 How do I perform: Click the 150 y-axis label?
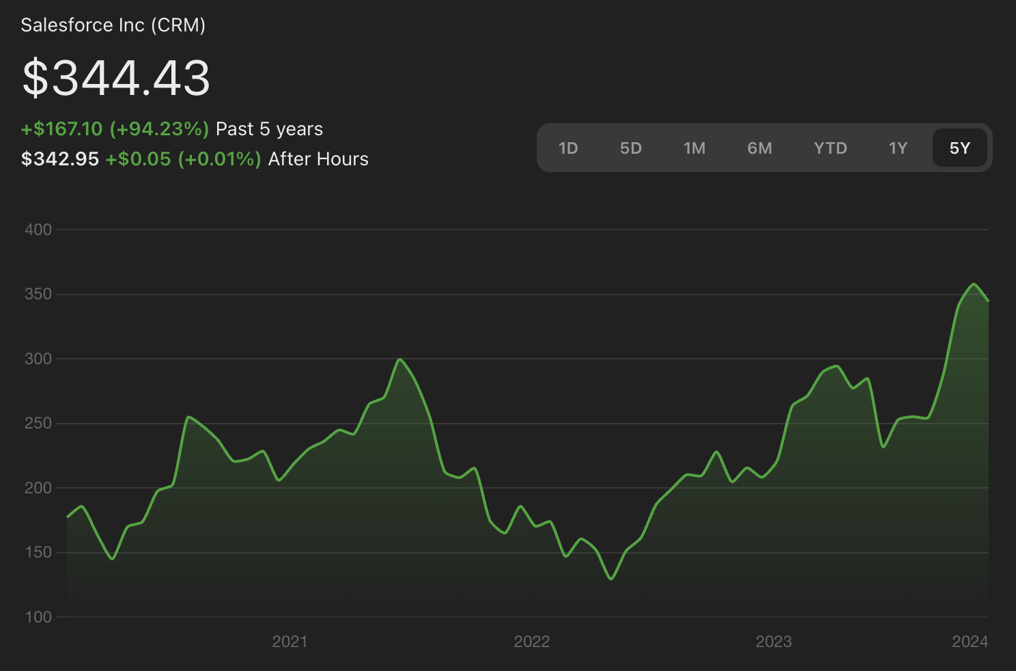pos(38,552)
